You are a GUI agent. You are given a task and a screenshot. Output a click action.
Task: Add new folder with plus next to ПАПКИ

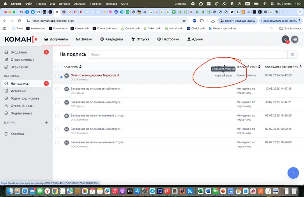coord(46,122)
